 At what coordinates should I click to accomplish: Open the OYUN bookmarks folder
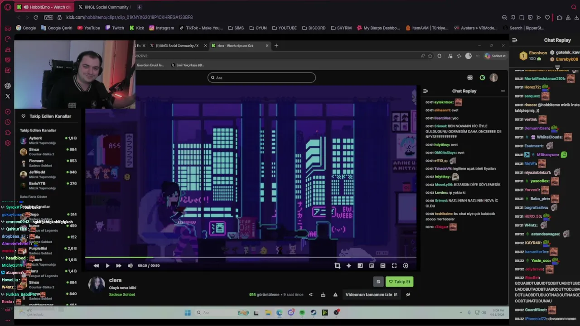(x=257, y=28)
